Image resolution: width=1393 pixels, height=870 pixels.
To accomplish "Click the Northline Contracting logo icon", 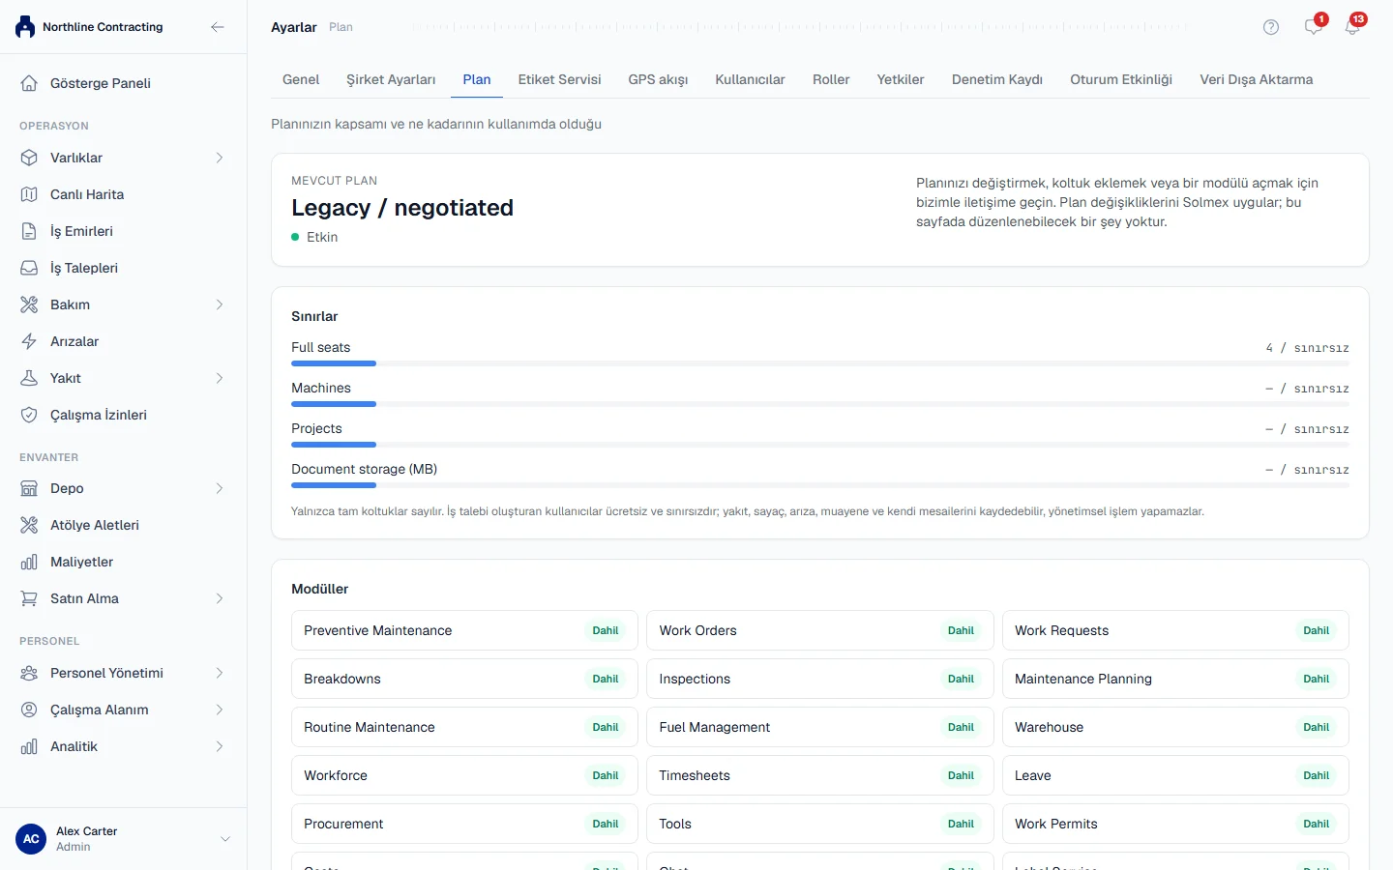I will (25, 27).
